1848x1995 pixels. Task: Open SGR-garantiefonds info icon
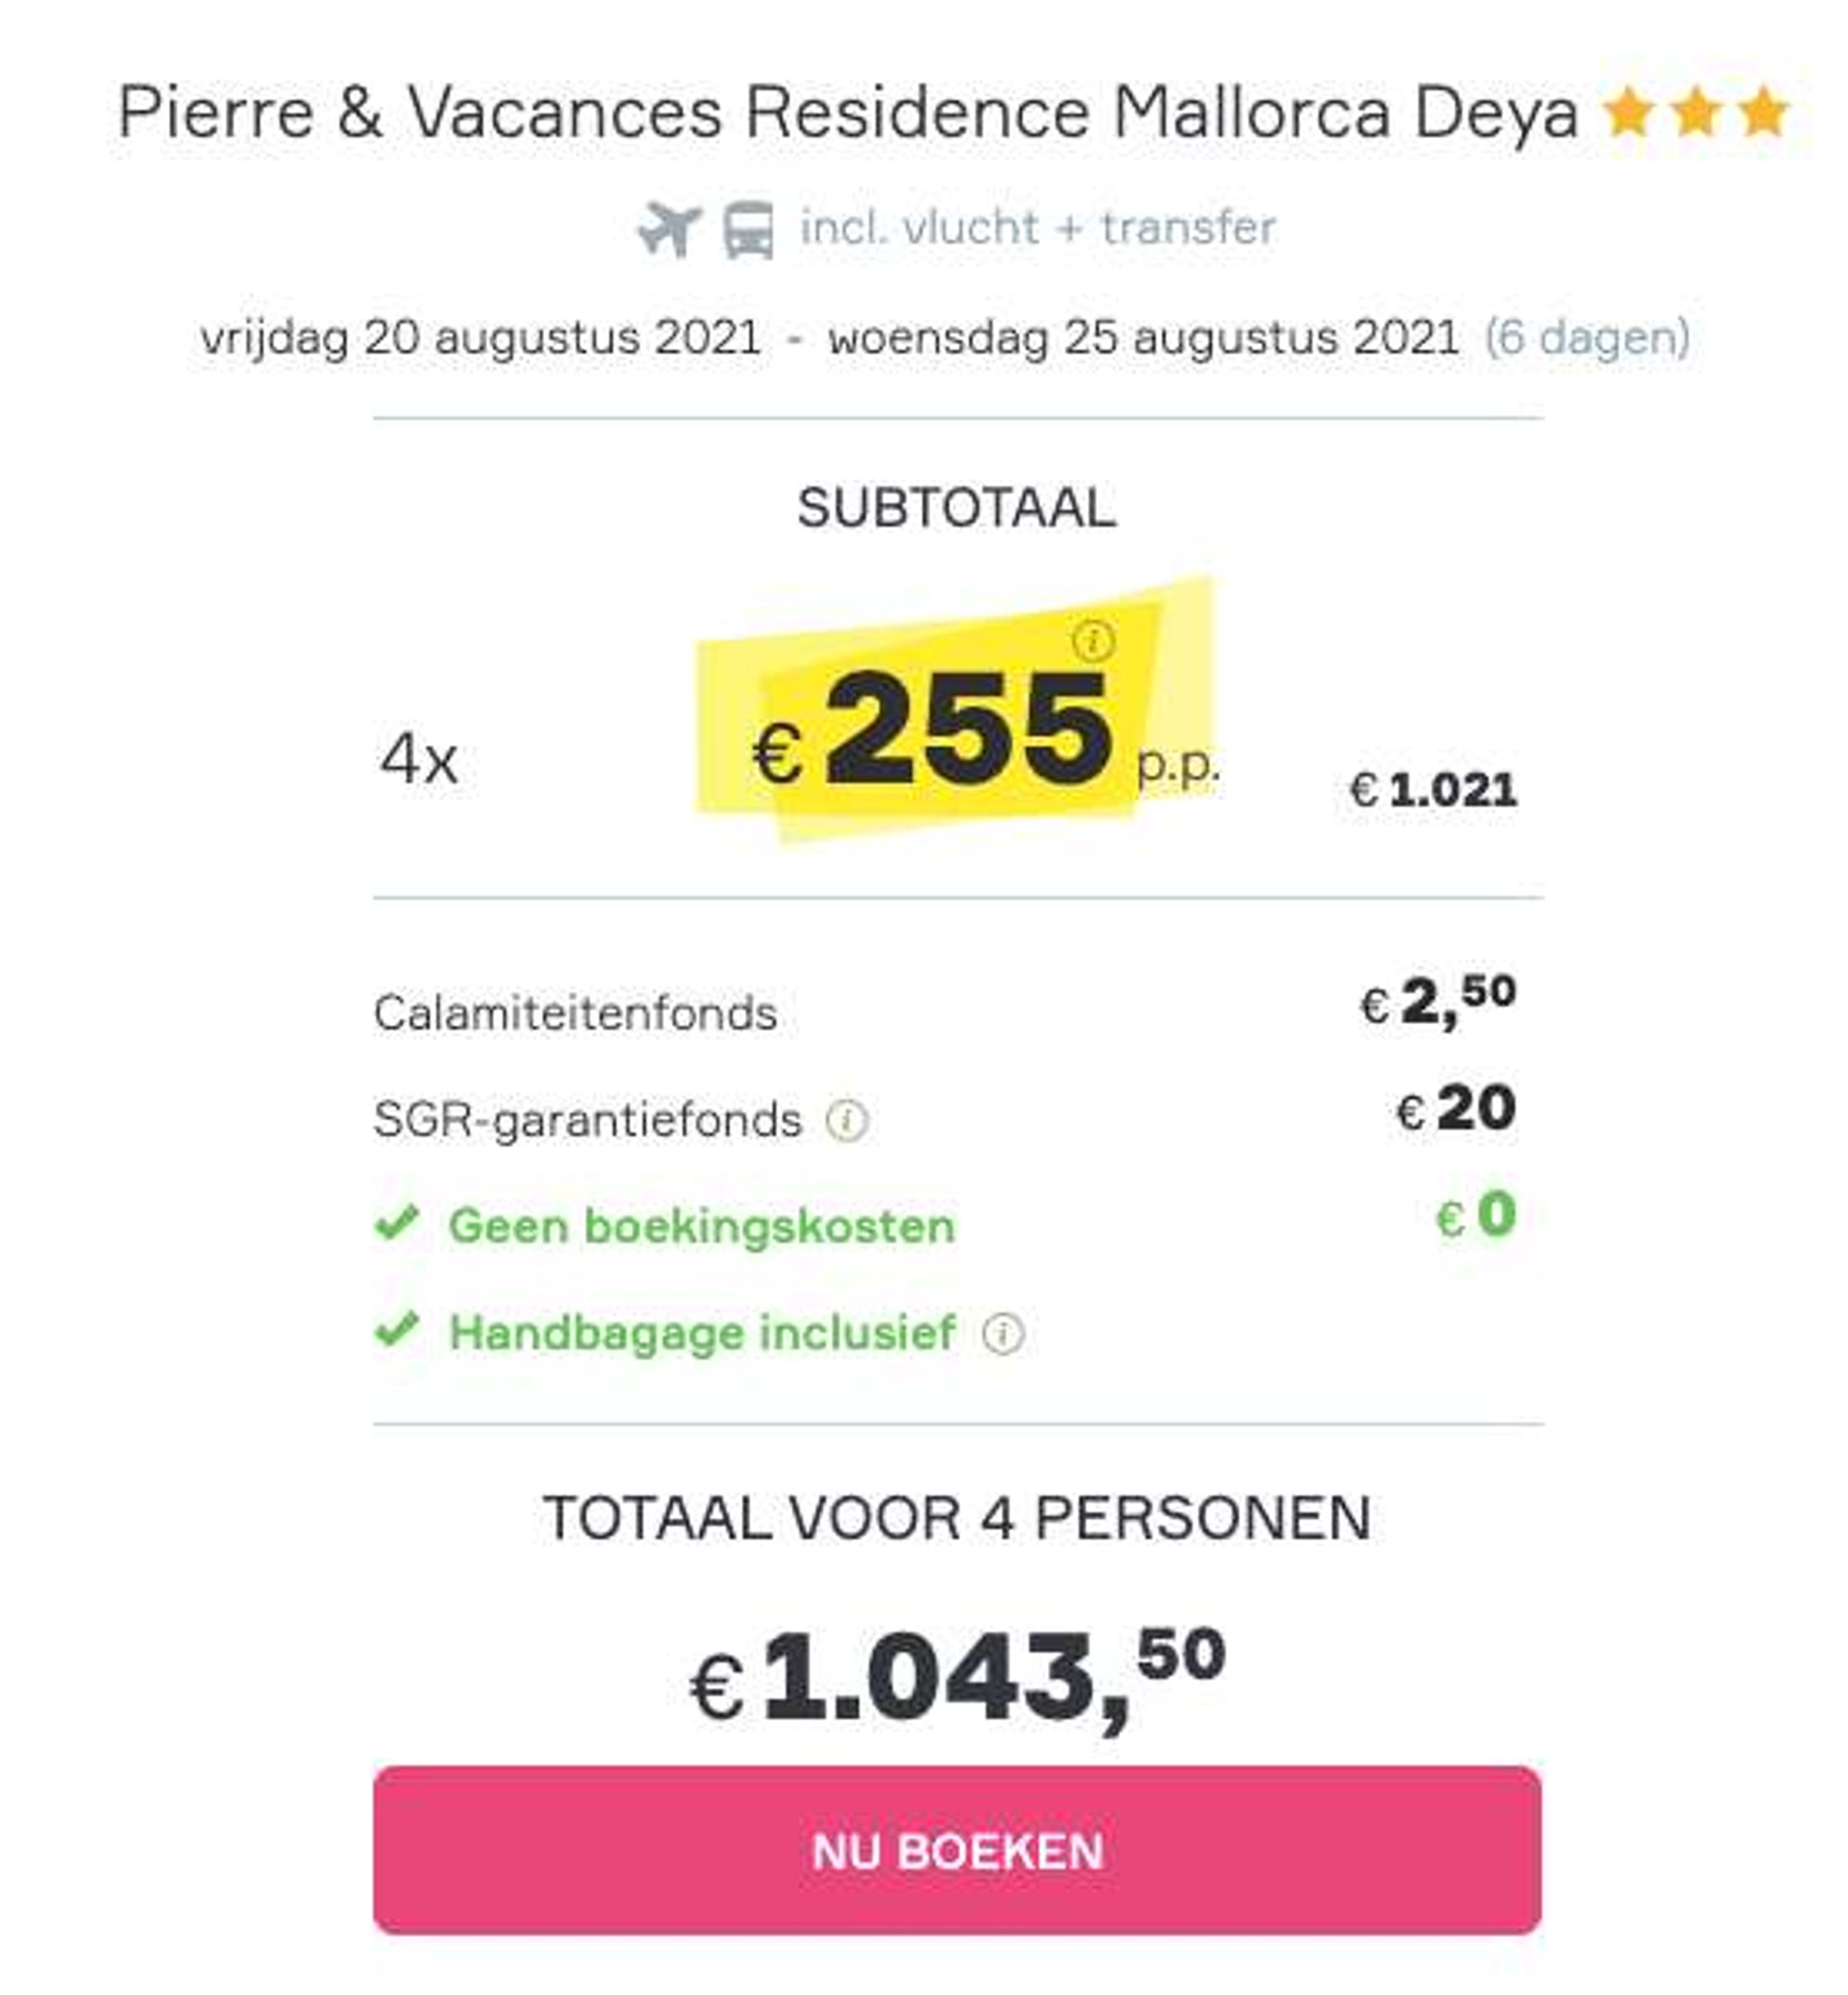tap(847, 1120)
